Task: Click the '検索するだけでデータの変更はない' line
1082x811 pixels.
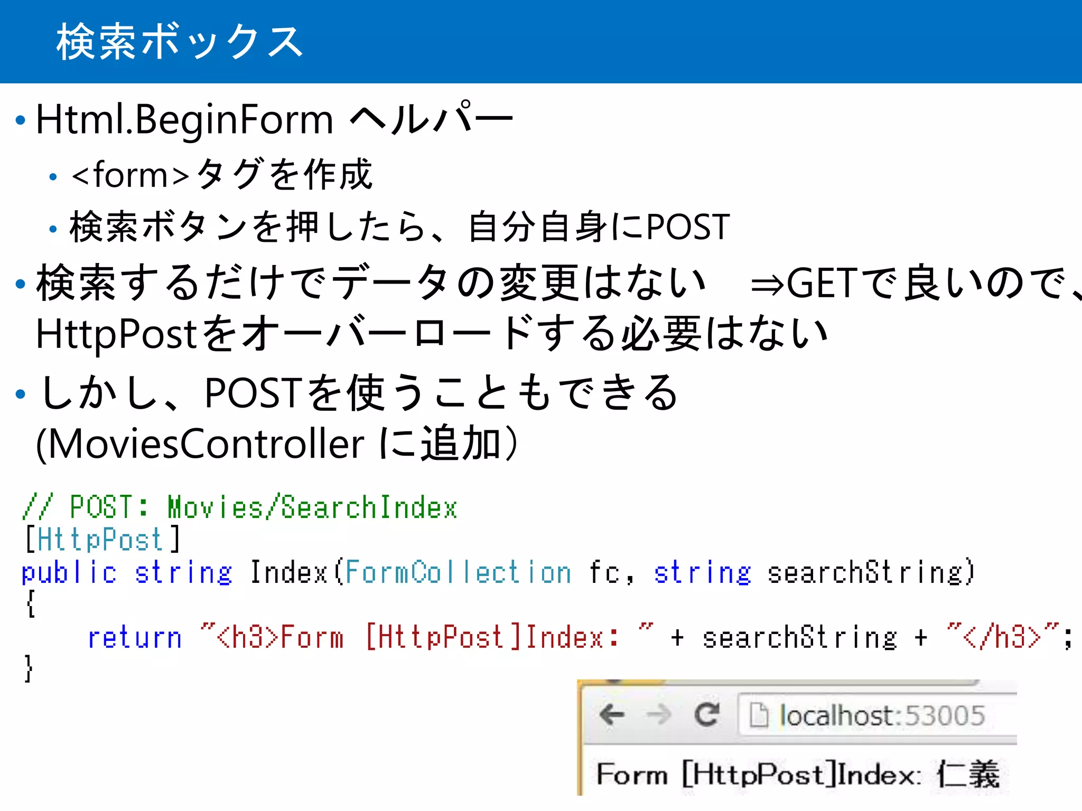Action: (x=371, y=283)
